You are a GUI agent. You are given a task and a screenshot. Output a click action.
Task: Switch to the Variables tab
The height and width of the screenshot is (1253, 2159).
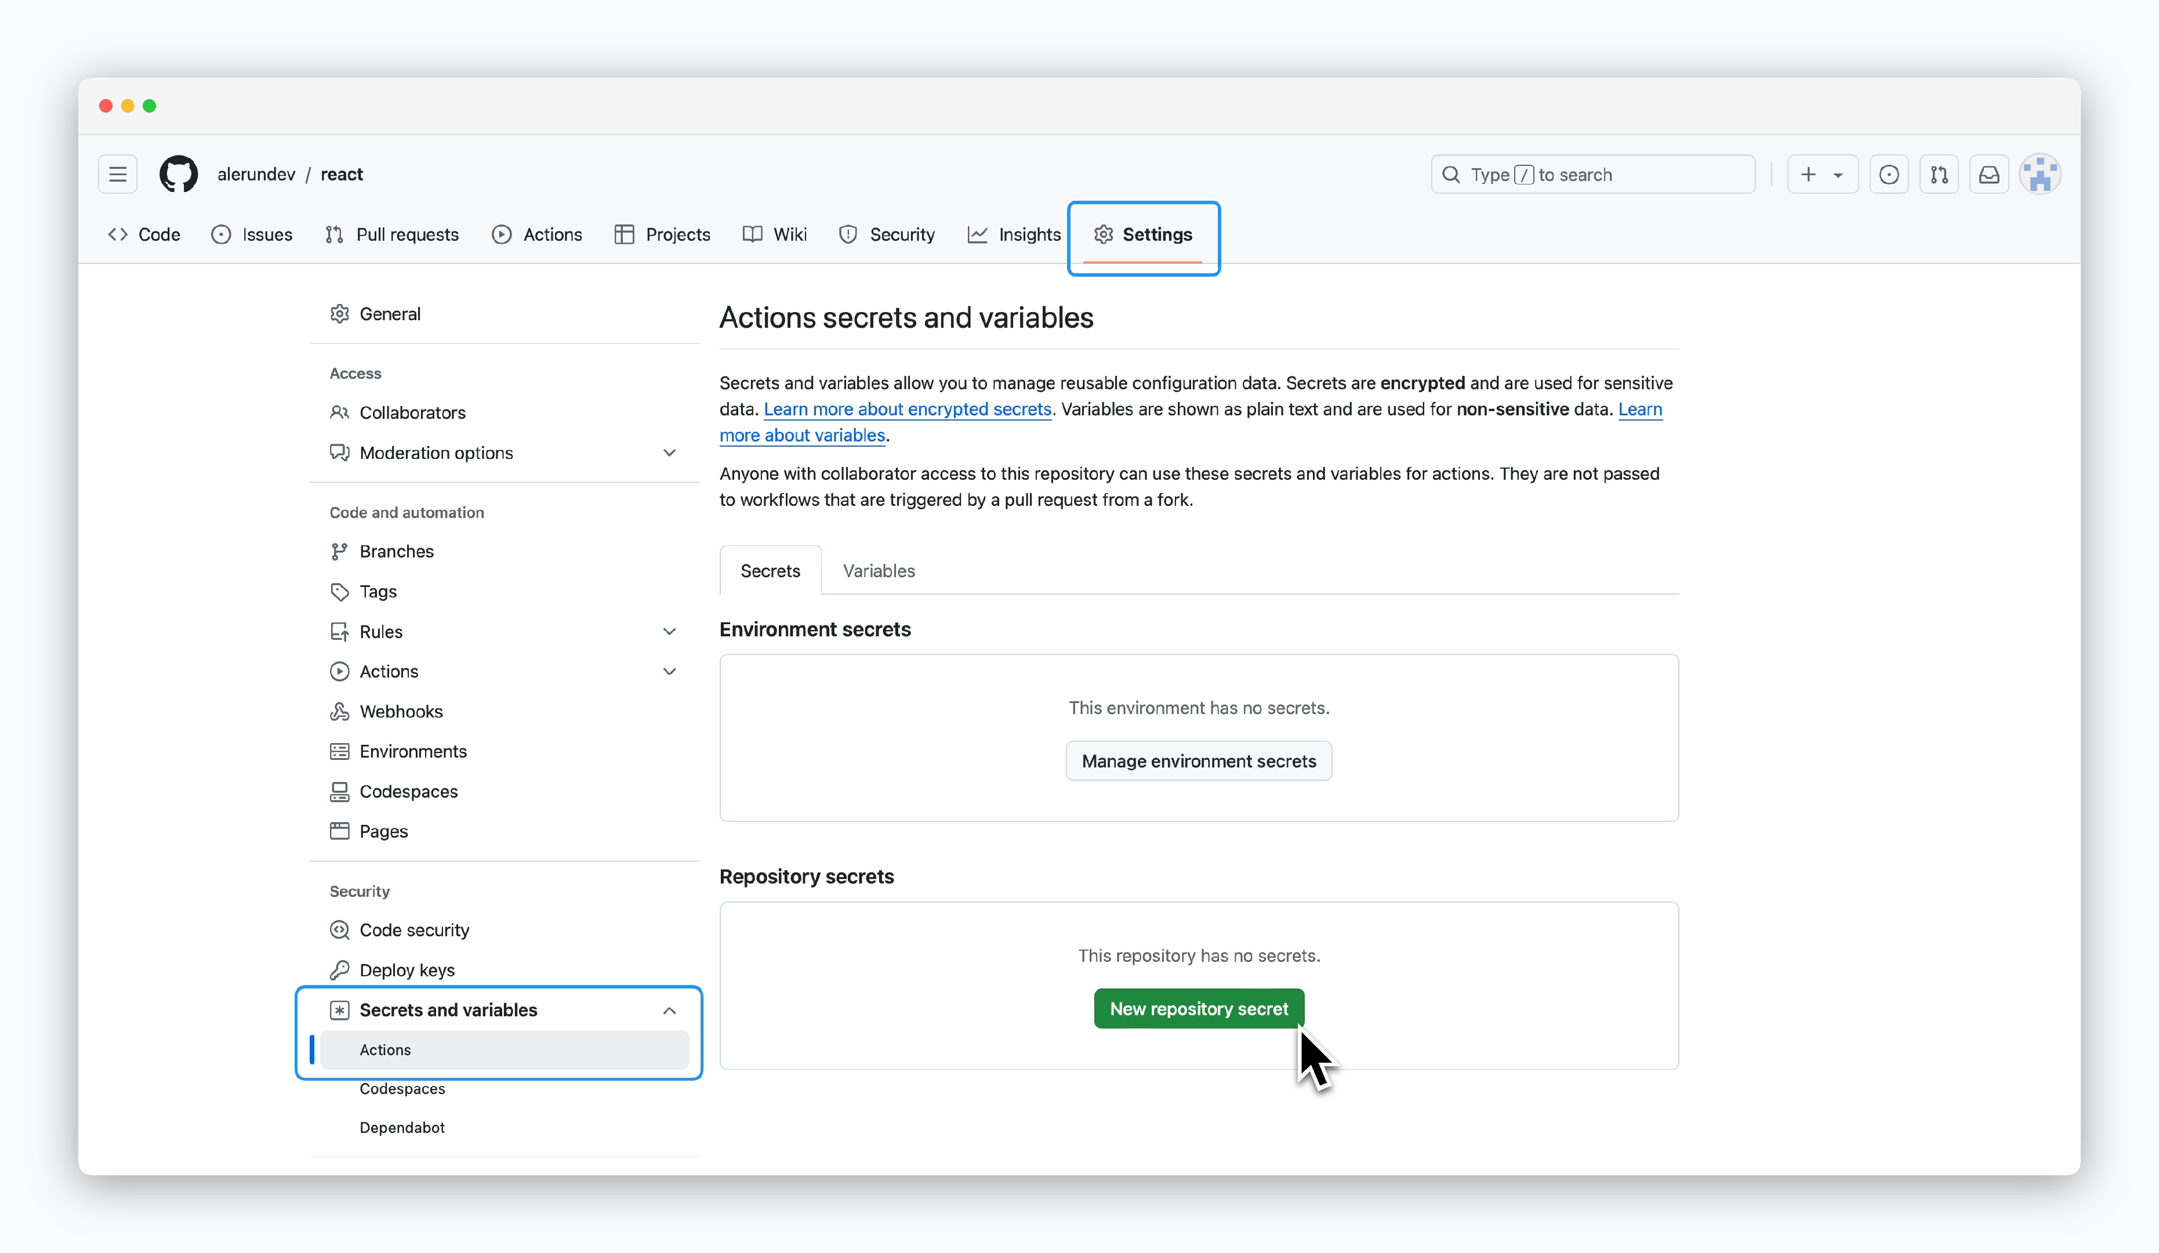tap(878, 571)
